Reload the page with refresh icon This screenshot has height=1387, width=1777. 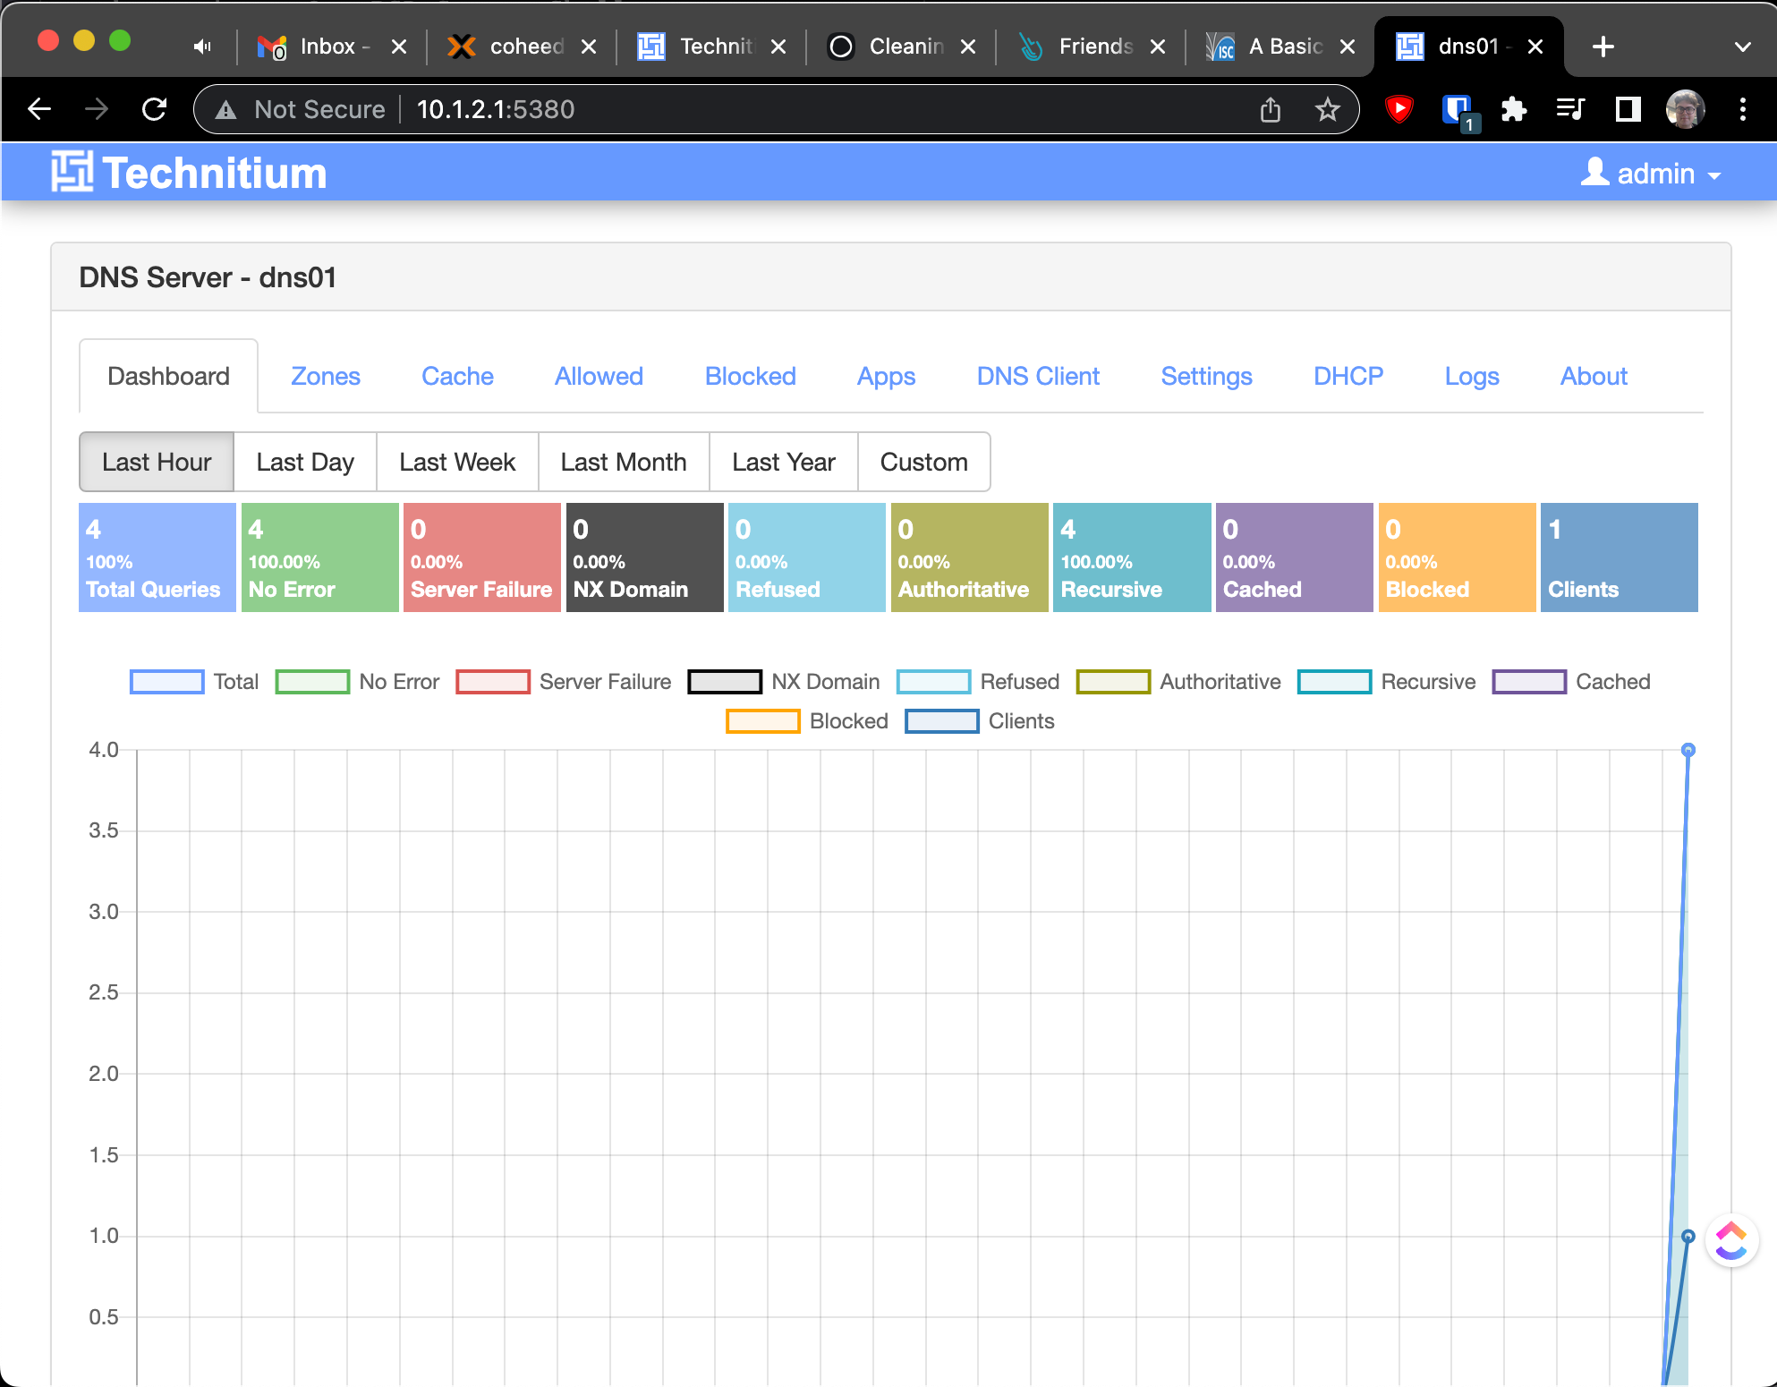155,110
